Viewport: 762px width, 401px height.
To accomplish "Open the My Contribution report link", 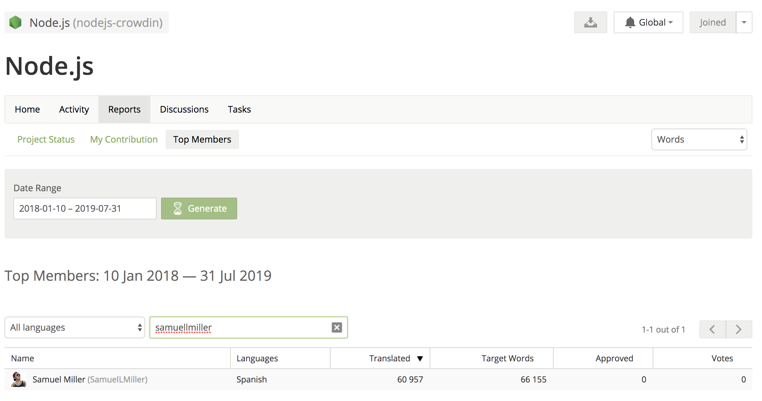I will click(124, 139).
